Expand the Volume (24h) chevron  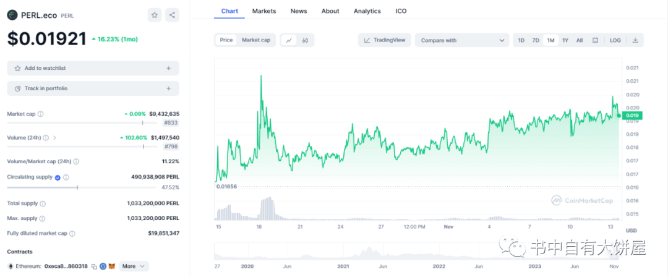coord(54,138)
